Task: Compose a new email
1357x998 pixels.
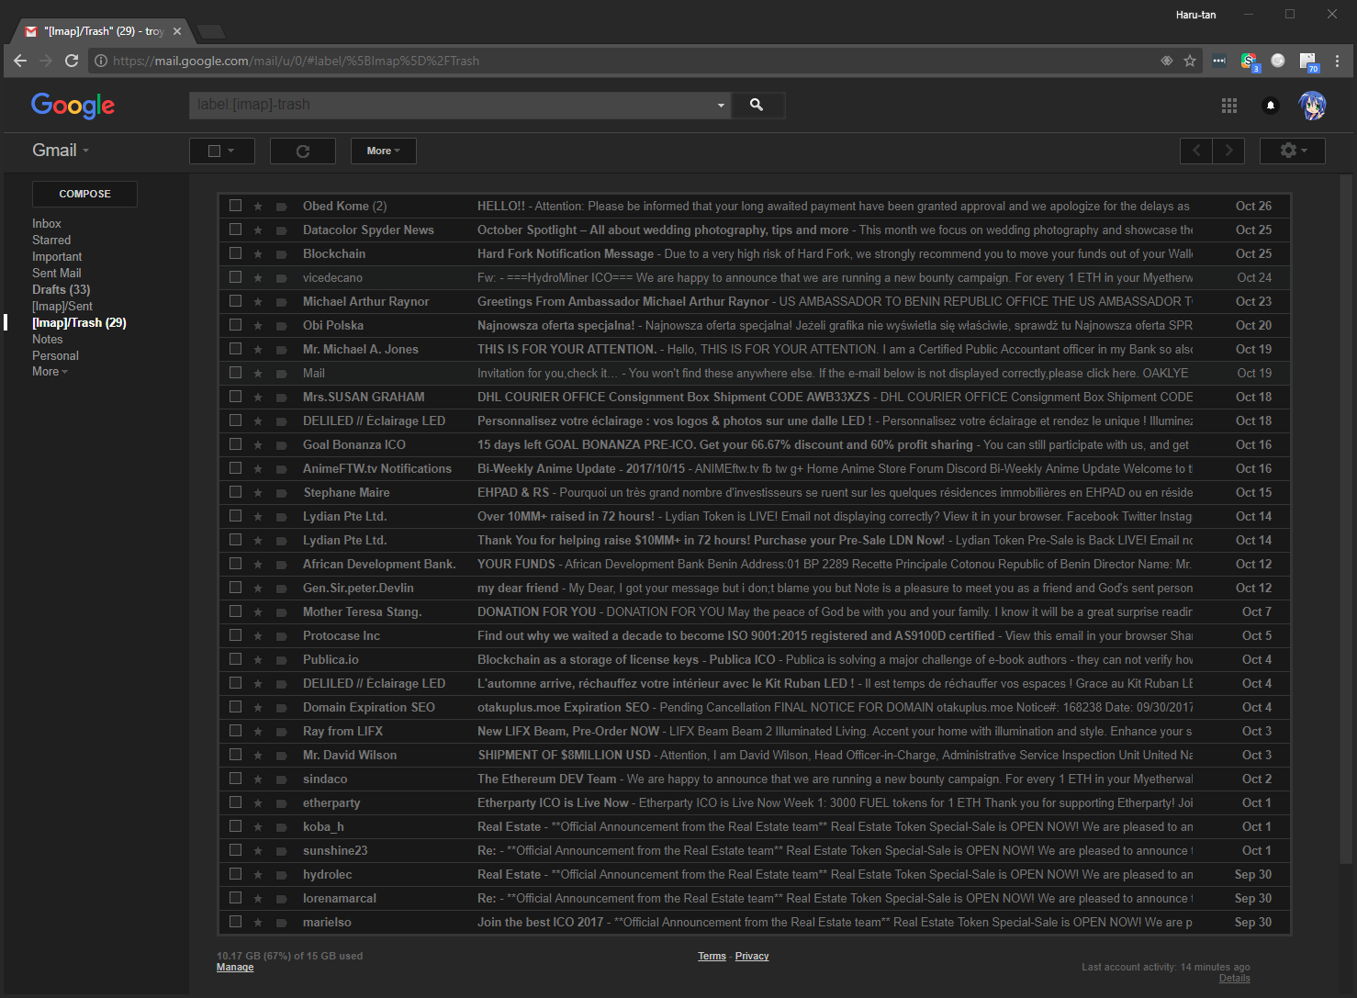Action: (x=84, y=194)
